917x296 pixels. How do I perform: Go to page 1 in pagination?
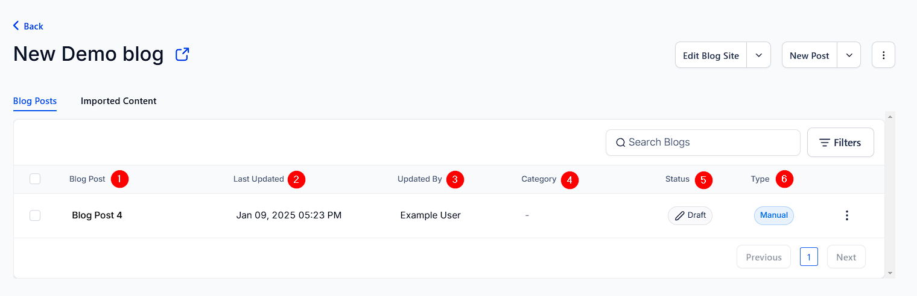809,257
